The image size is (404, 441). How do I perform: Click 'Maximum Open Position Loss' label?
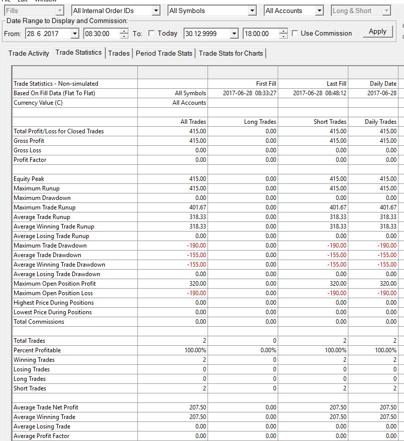click(53, 293)
